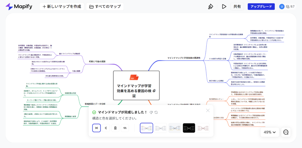Screen dimensions: 302x148
Task: Click the アップグレード button
Action: pyautogui.click(x=261, y=6)
